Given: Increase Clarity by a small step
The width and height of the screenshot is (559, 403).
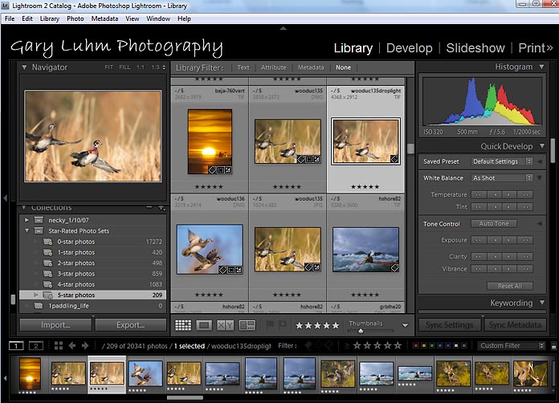Looking at the screenshot, I should tap(509, 257).
